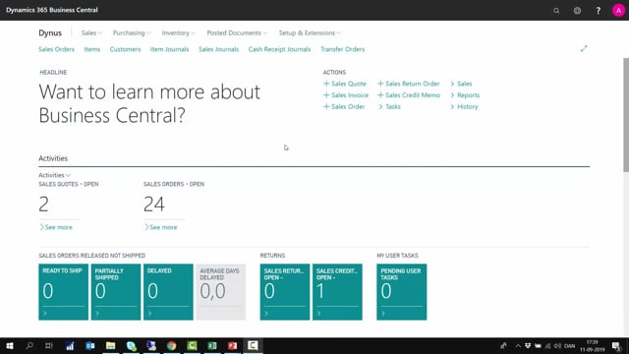Click the Dynus company name
This screenshot has width=629, height=354.
50,32
